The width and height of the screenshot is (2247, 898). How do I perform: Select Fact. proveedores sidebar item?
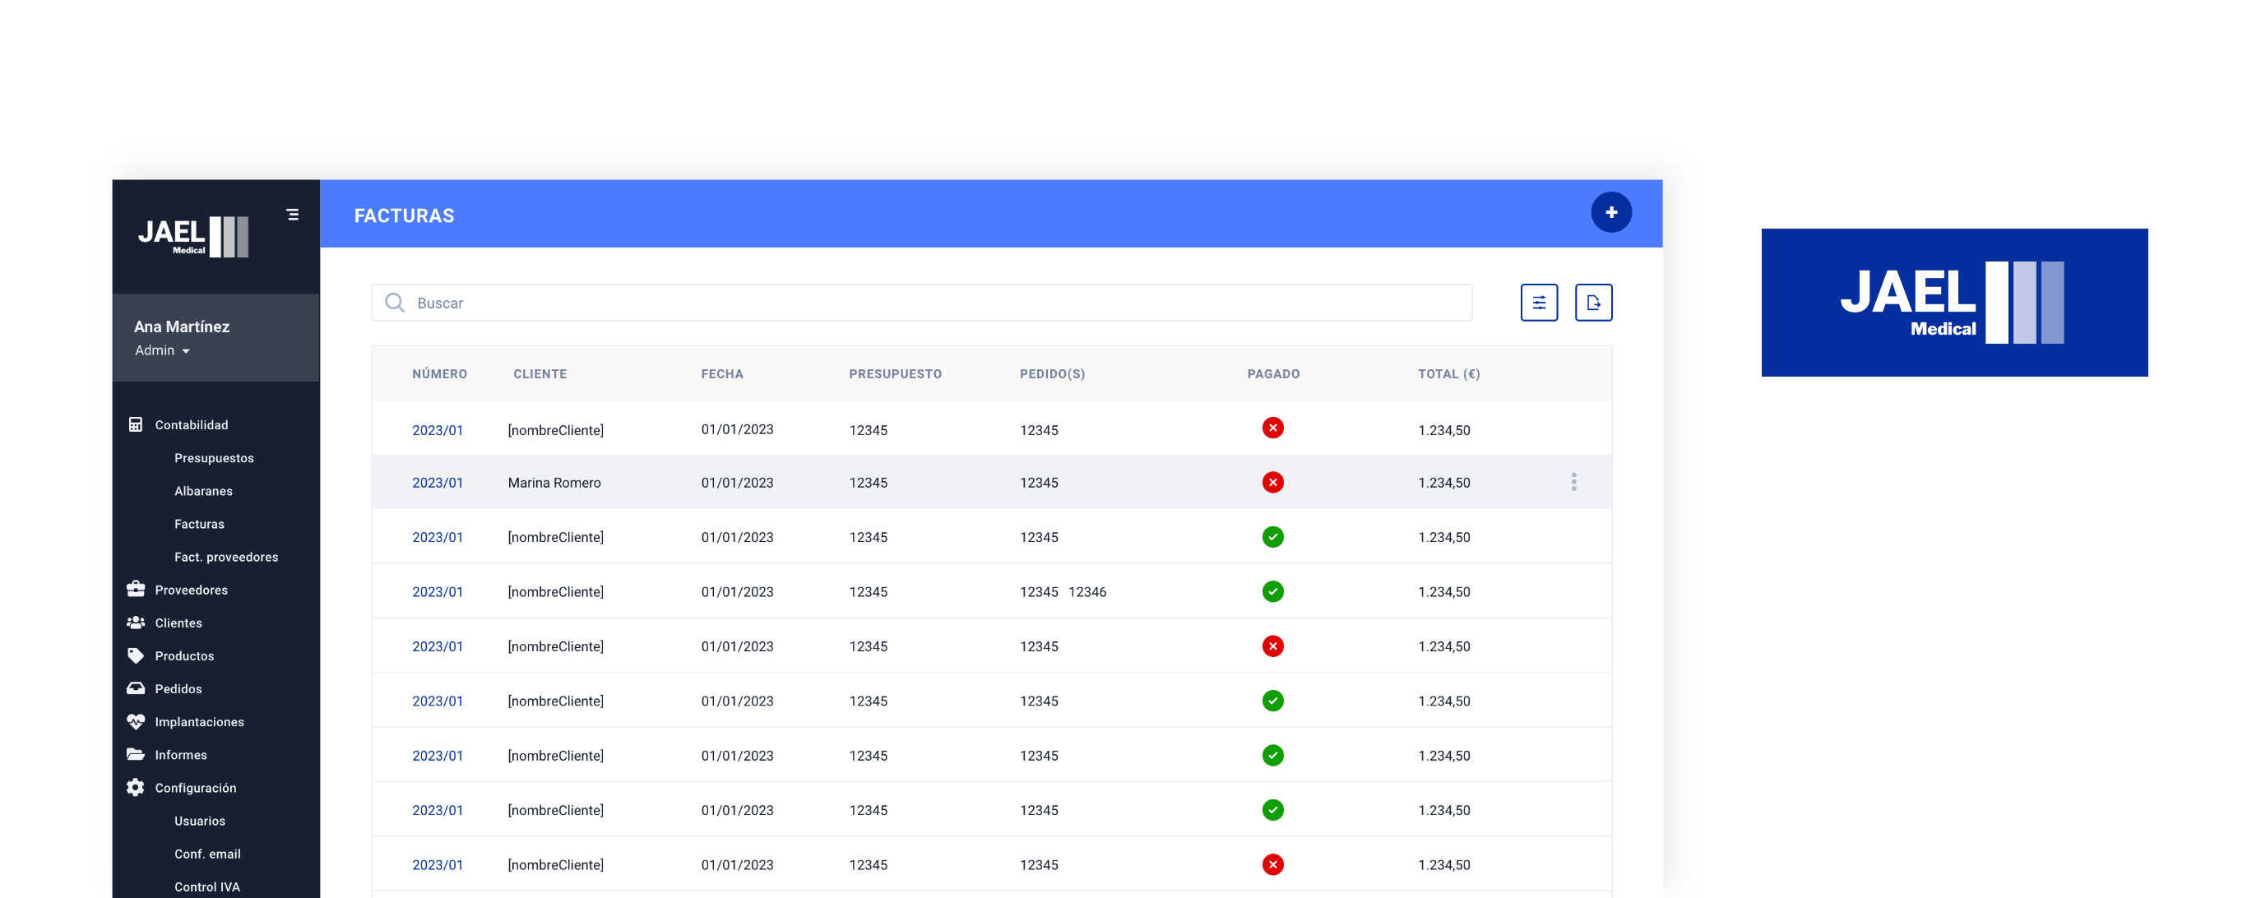pyautogui.click(x=226, y=556)
